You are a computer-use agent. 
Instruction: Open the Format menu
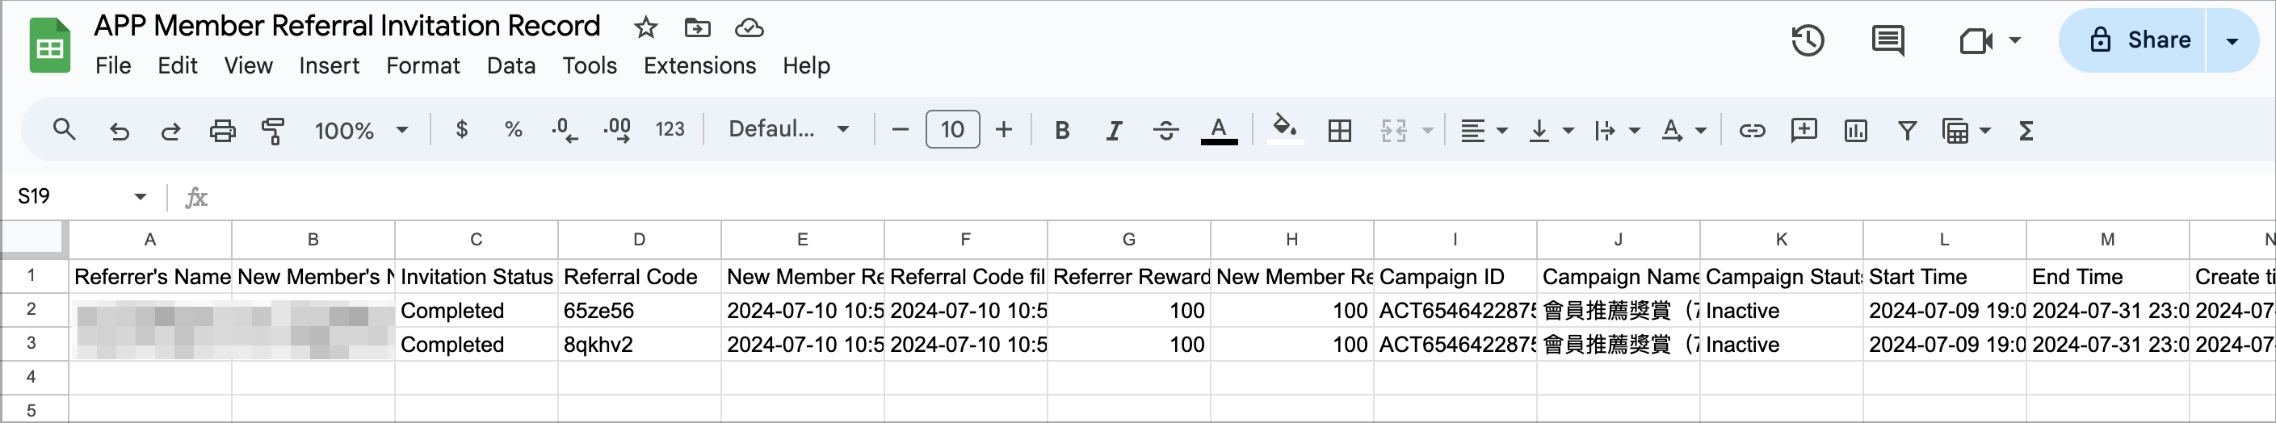click(422, 65)
